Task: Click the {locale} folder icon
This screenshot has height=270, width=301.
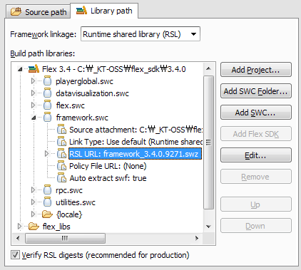Action: tap(47, 214)
